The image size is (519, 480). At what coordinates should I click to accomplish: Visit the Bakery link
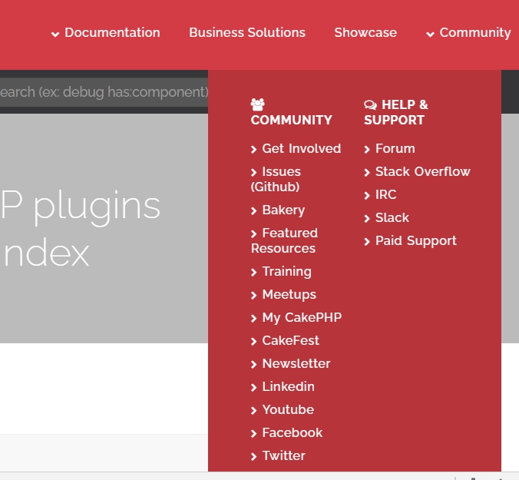click(x=278, y=210)
